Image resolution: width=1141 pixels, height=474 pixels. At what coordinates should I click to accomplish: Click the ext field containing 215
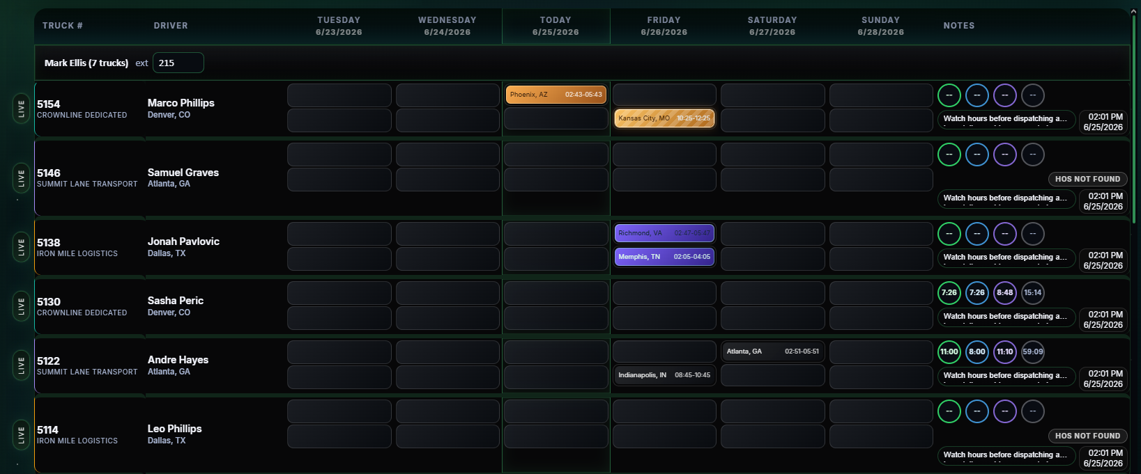click(x=178, y=63)
